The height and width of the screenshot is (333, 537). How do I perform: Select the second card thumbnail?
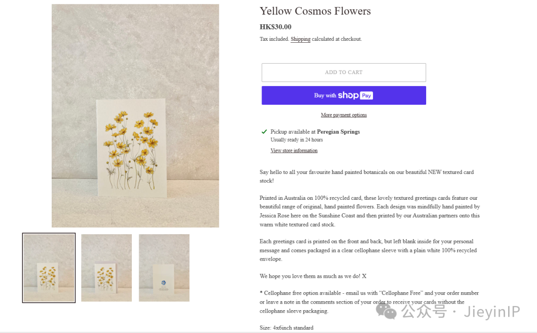[x=106, y=268]
